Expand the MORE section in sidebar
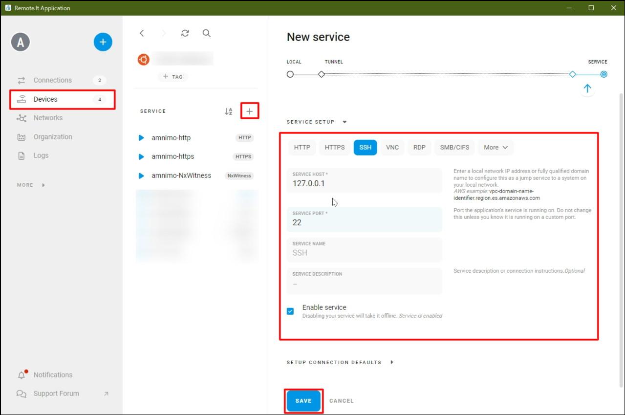 pyautogui.click(x=31, y=185)
